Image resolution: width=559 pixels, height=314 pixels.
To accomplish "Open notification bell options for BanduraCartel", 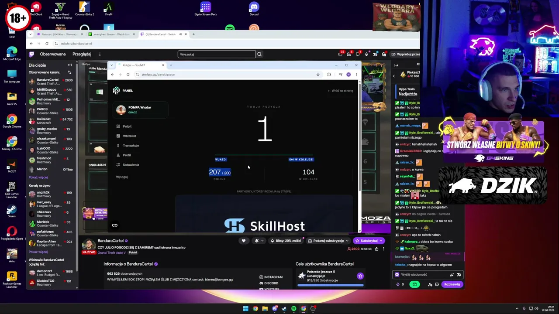I will pos(259,241).
